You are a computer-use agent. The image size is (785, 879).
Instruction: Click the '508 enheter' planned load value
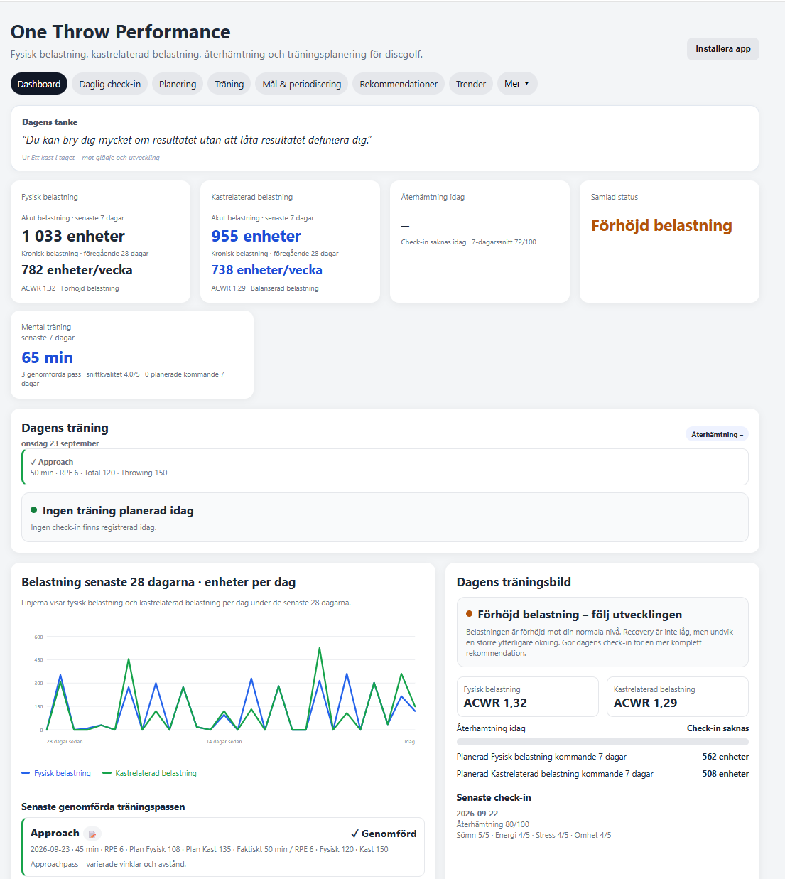click(725, 774)
